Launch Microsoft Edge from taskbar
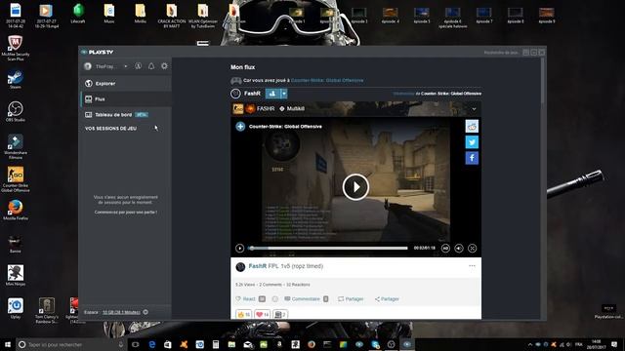This screenshot has height=351, width=625. (x=152, y=344)
